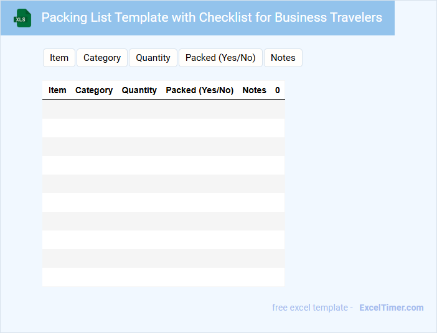Select the first empty table row
Viewport: 437px width, 333px height.
point(163,109)
